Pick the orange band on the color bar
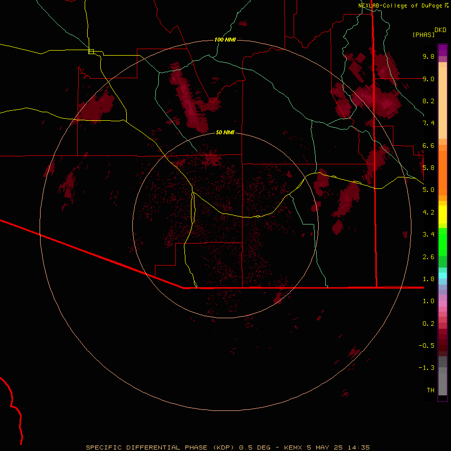Image resolution: width=451 pixels, height=451 pixels. click(x=442, y=173)
